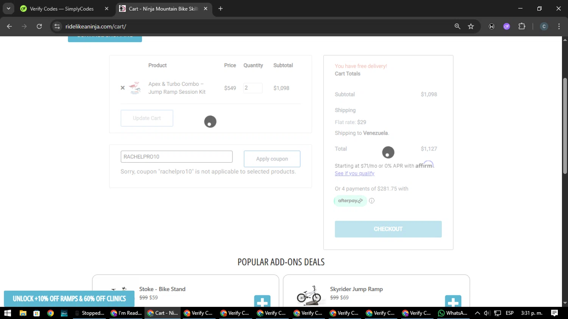
Task: Open File Explorer from the taskbar
Action: (x=23, y=313)
